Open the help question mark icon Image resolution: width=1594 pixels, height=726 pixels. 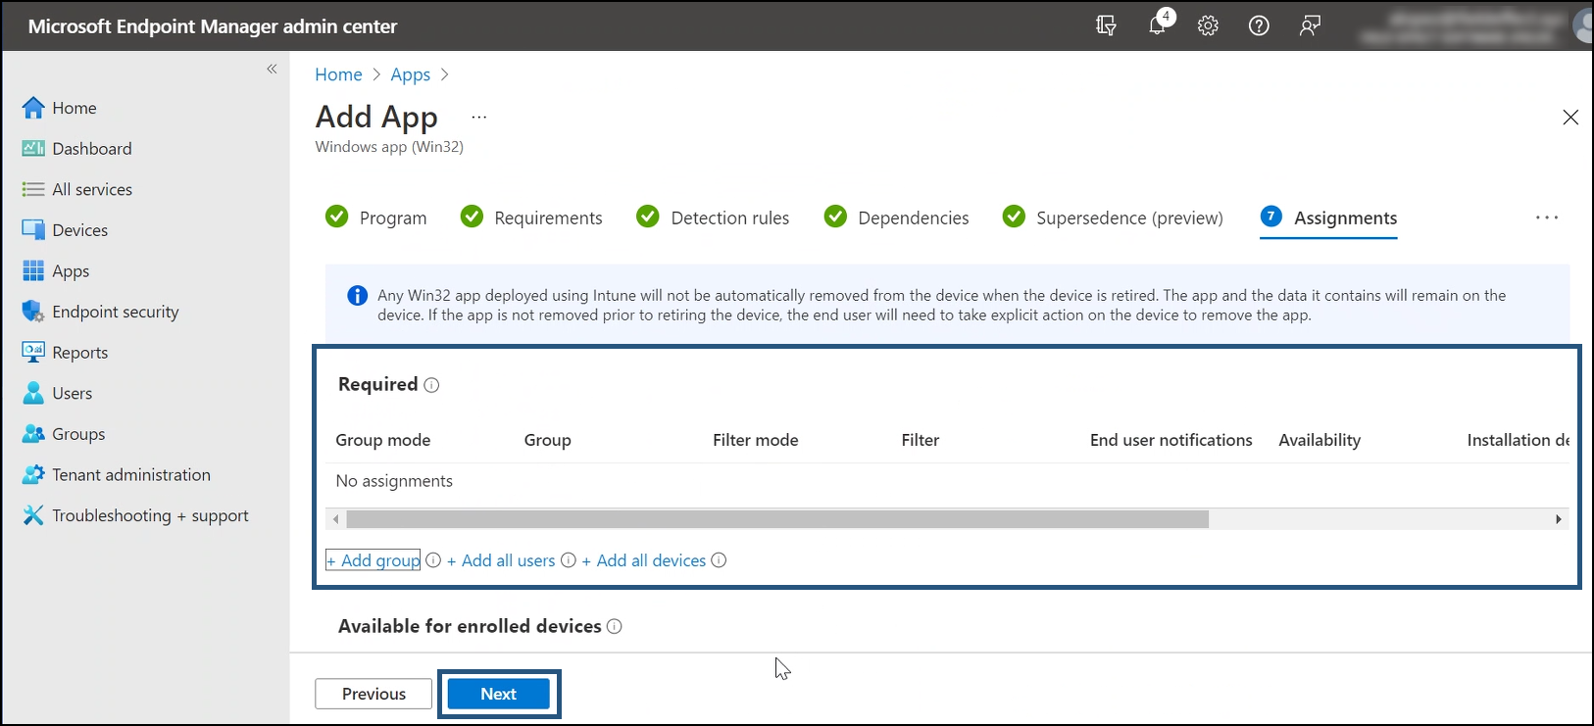(x=1259, y=25)
